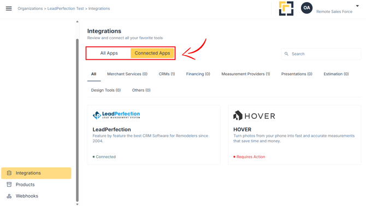Click the HOVER measurements description text

pyautogui.click(x=294, y=138)
